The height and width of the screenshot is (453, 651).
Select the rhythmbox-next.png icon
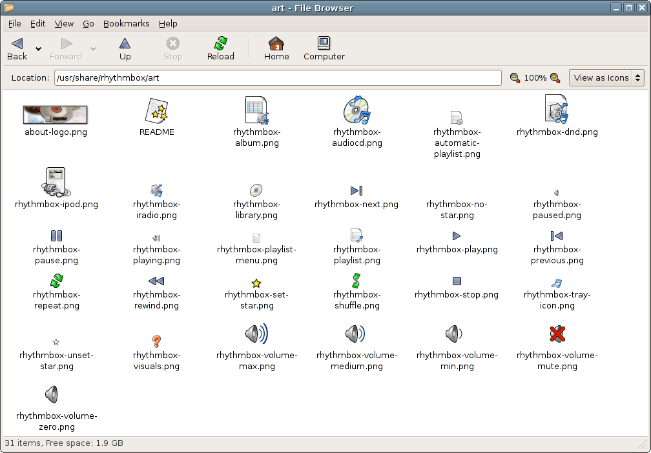pyautogui.click(x=356, y=190)
